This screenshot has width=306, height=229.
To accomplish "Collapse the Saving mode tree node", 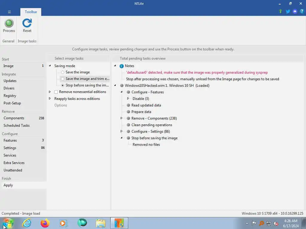I will pos(50,66).
